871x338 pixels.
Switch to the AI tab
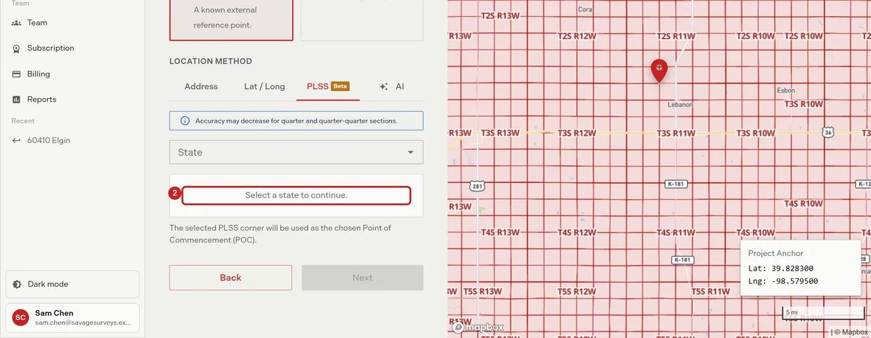click(x=391, y=86)
